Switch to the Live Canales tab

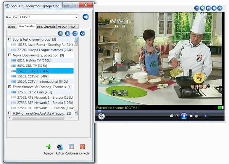click(x=27, y=27)
